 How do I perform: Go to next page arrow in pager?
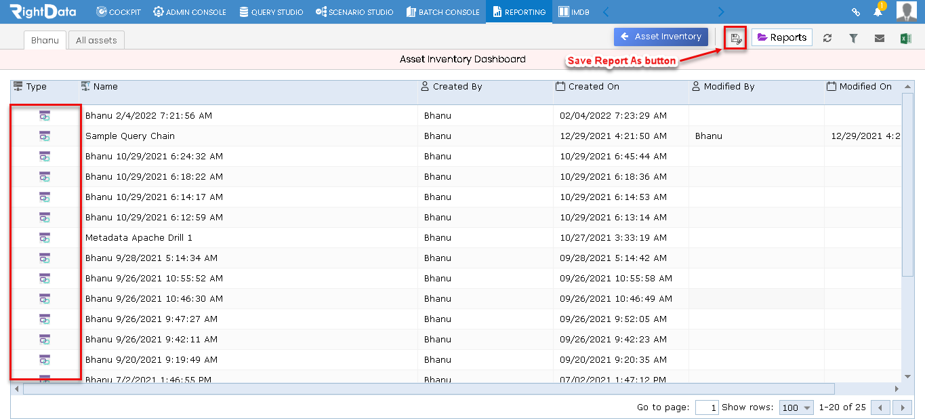[902, 407]
